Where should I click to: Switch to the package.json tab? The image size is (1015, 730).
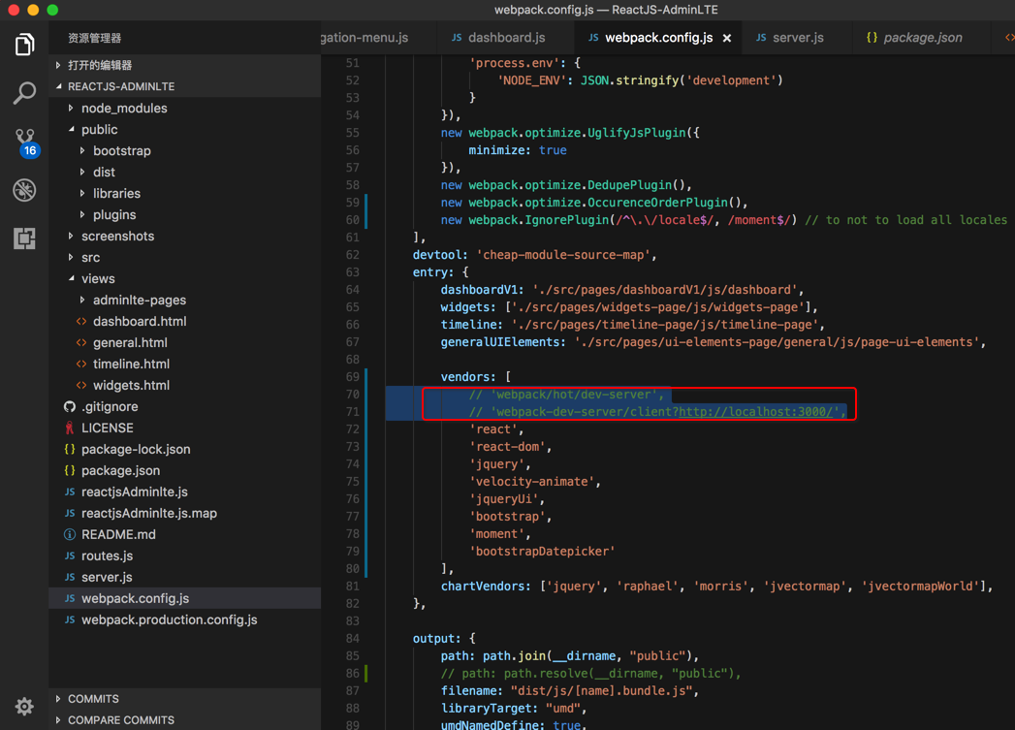point(922,38)
